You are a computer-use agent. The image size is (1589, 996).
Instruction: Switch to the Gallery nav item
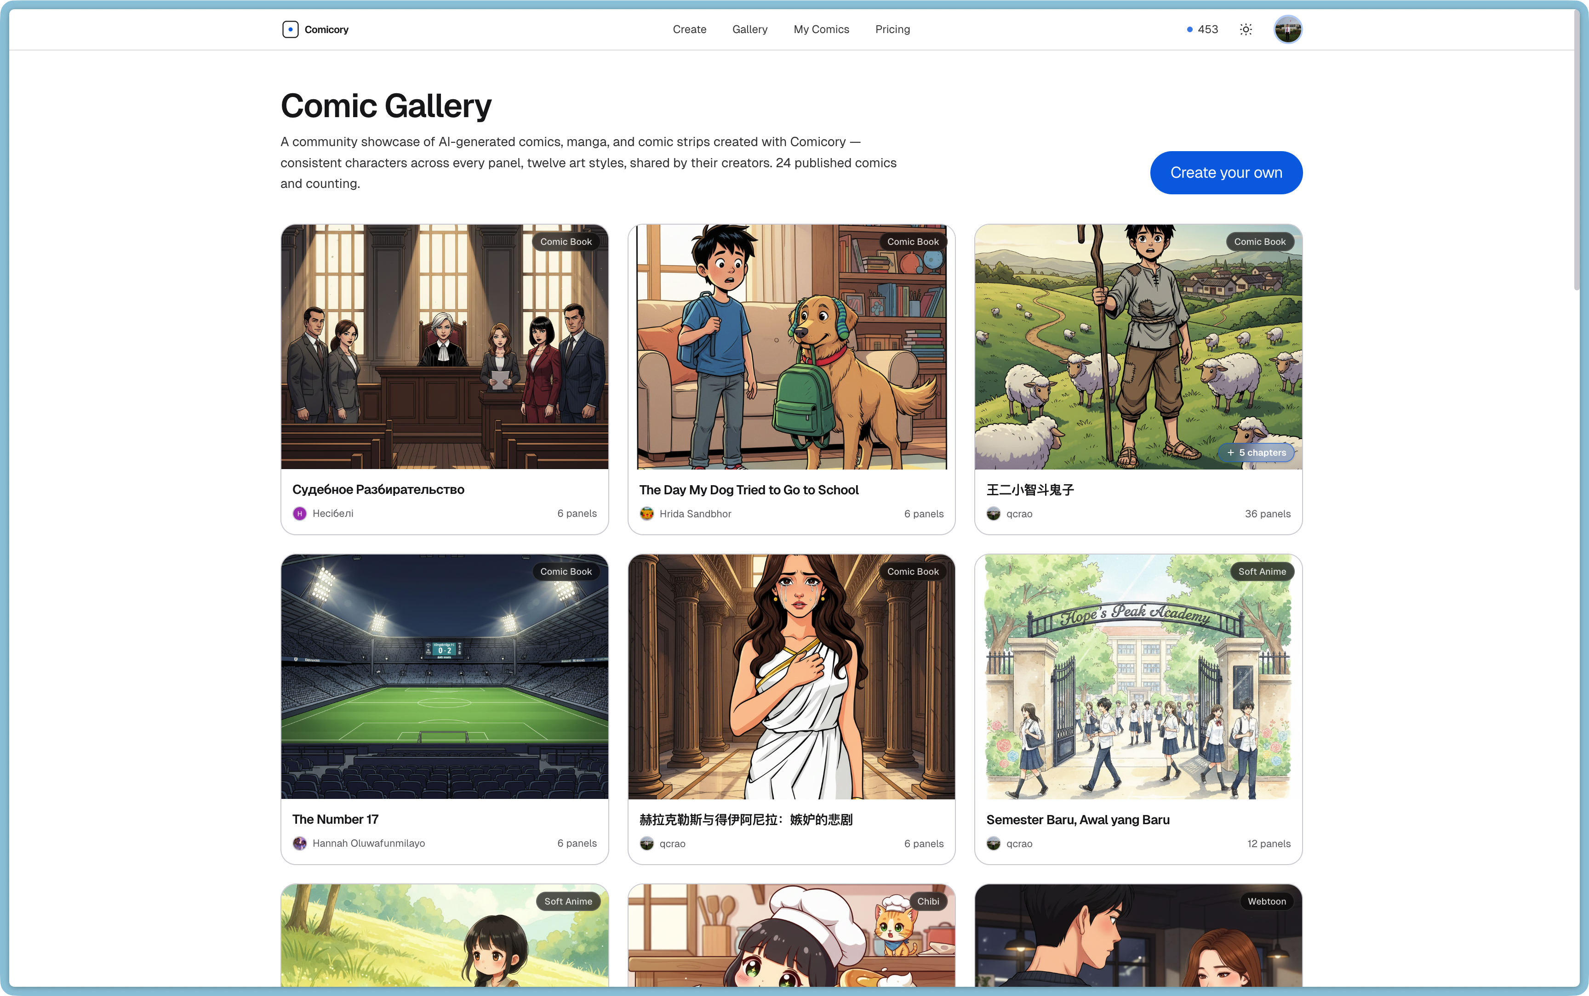tap(749, 29)
